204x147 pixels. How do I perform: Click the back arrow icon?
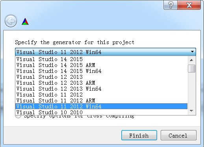[x=11, y=21]
